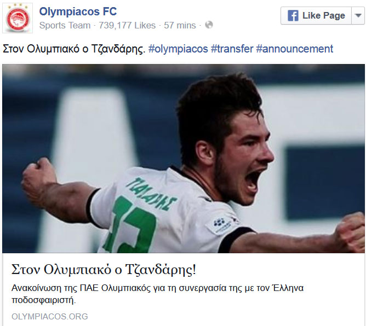Screen dimensions: 366x326
Task: Click the Facebook logo in Like Page
Action: coord(293,16)
